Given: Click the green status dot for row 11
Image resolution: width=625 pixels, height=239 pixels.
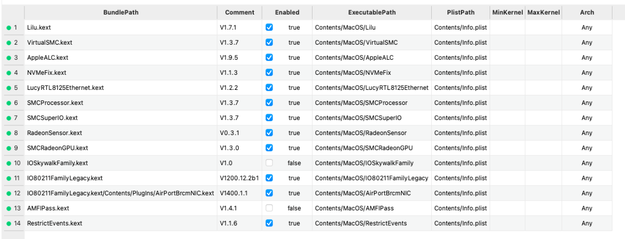Looking at the screenshot, I should click(x=9, y=178).
